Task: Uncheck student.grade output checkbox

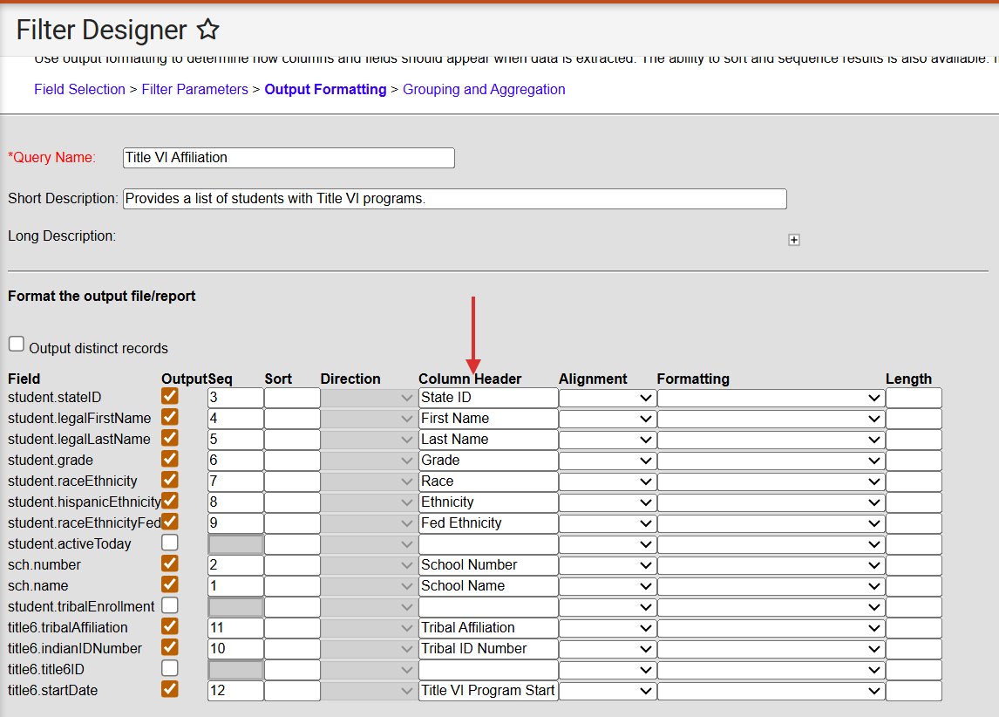Action: click(169, 459)
